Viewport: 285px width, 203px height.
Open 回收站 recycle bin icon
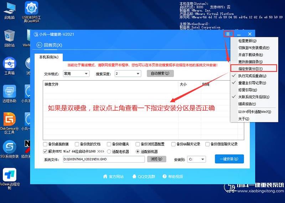(9, 38)
